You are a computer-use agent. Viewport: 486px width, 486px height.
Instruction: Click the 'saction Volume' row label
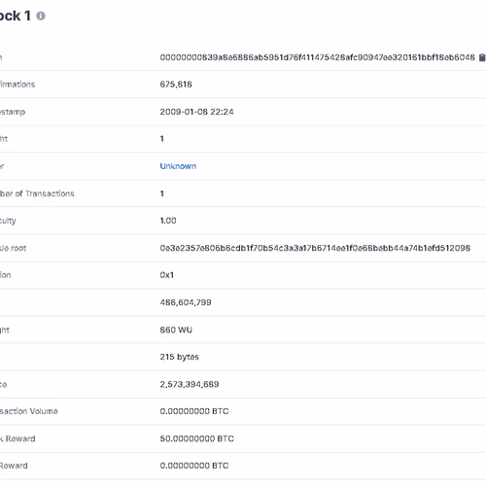click(29, 411)
